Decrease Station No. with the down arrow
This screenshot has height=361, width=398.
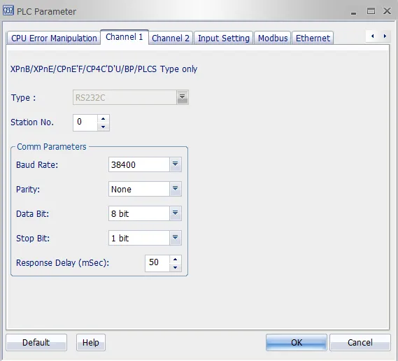[103, 127]
